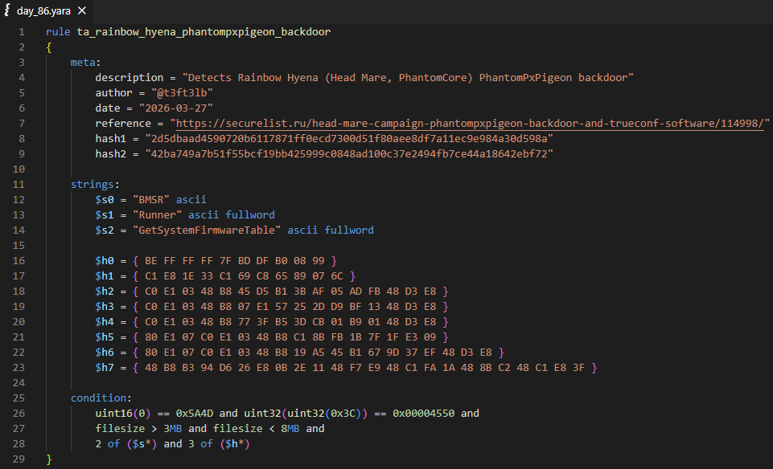Open the securelist.ru reference link
Image resolution: width=773 pixels, height=469 pixels.
[x=470, y=124]
